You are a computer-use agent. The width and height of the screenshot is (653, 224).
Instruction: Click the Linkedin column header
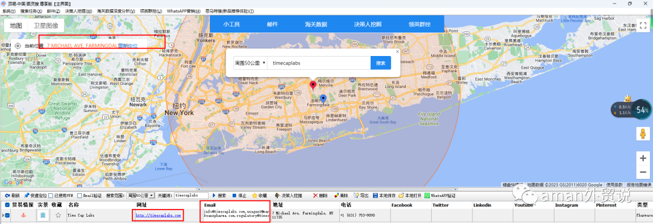coord(482,205)
